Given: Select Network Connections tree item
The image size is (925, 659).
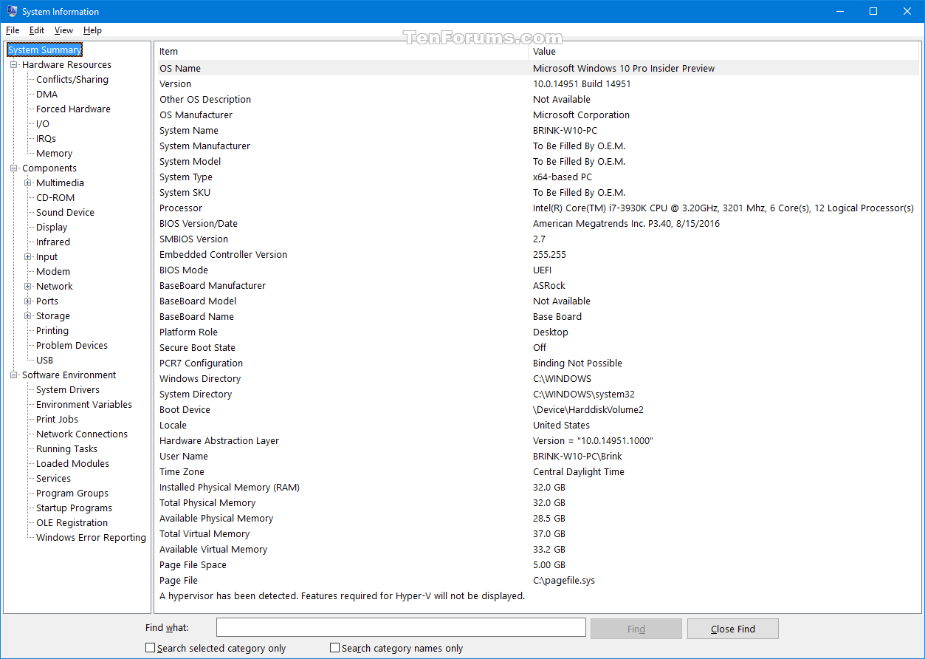Looking at the screenshot, I should (82, 434).
